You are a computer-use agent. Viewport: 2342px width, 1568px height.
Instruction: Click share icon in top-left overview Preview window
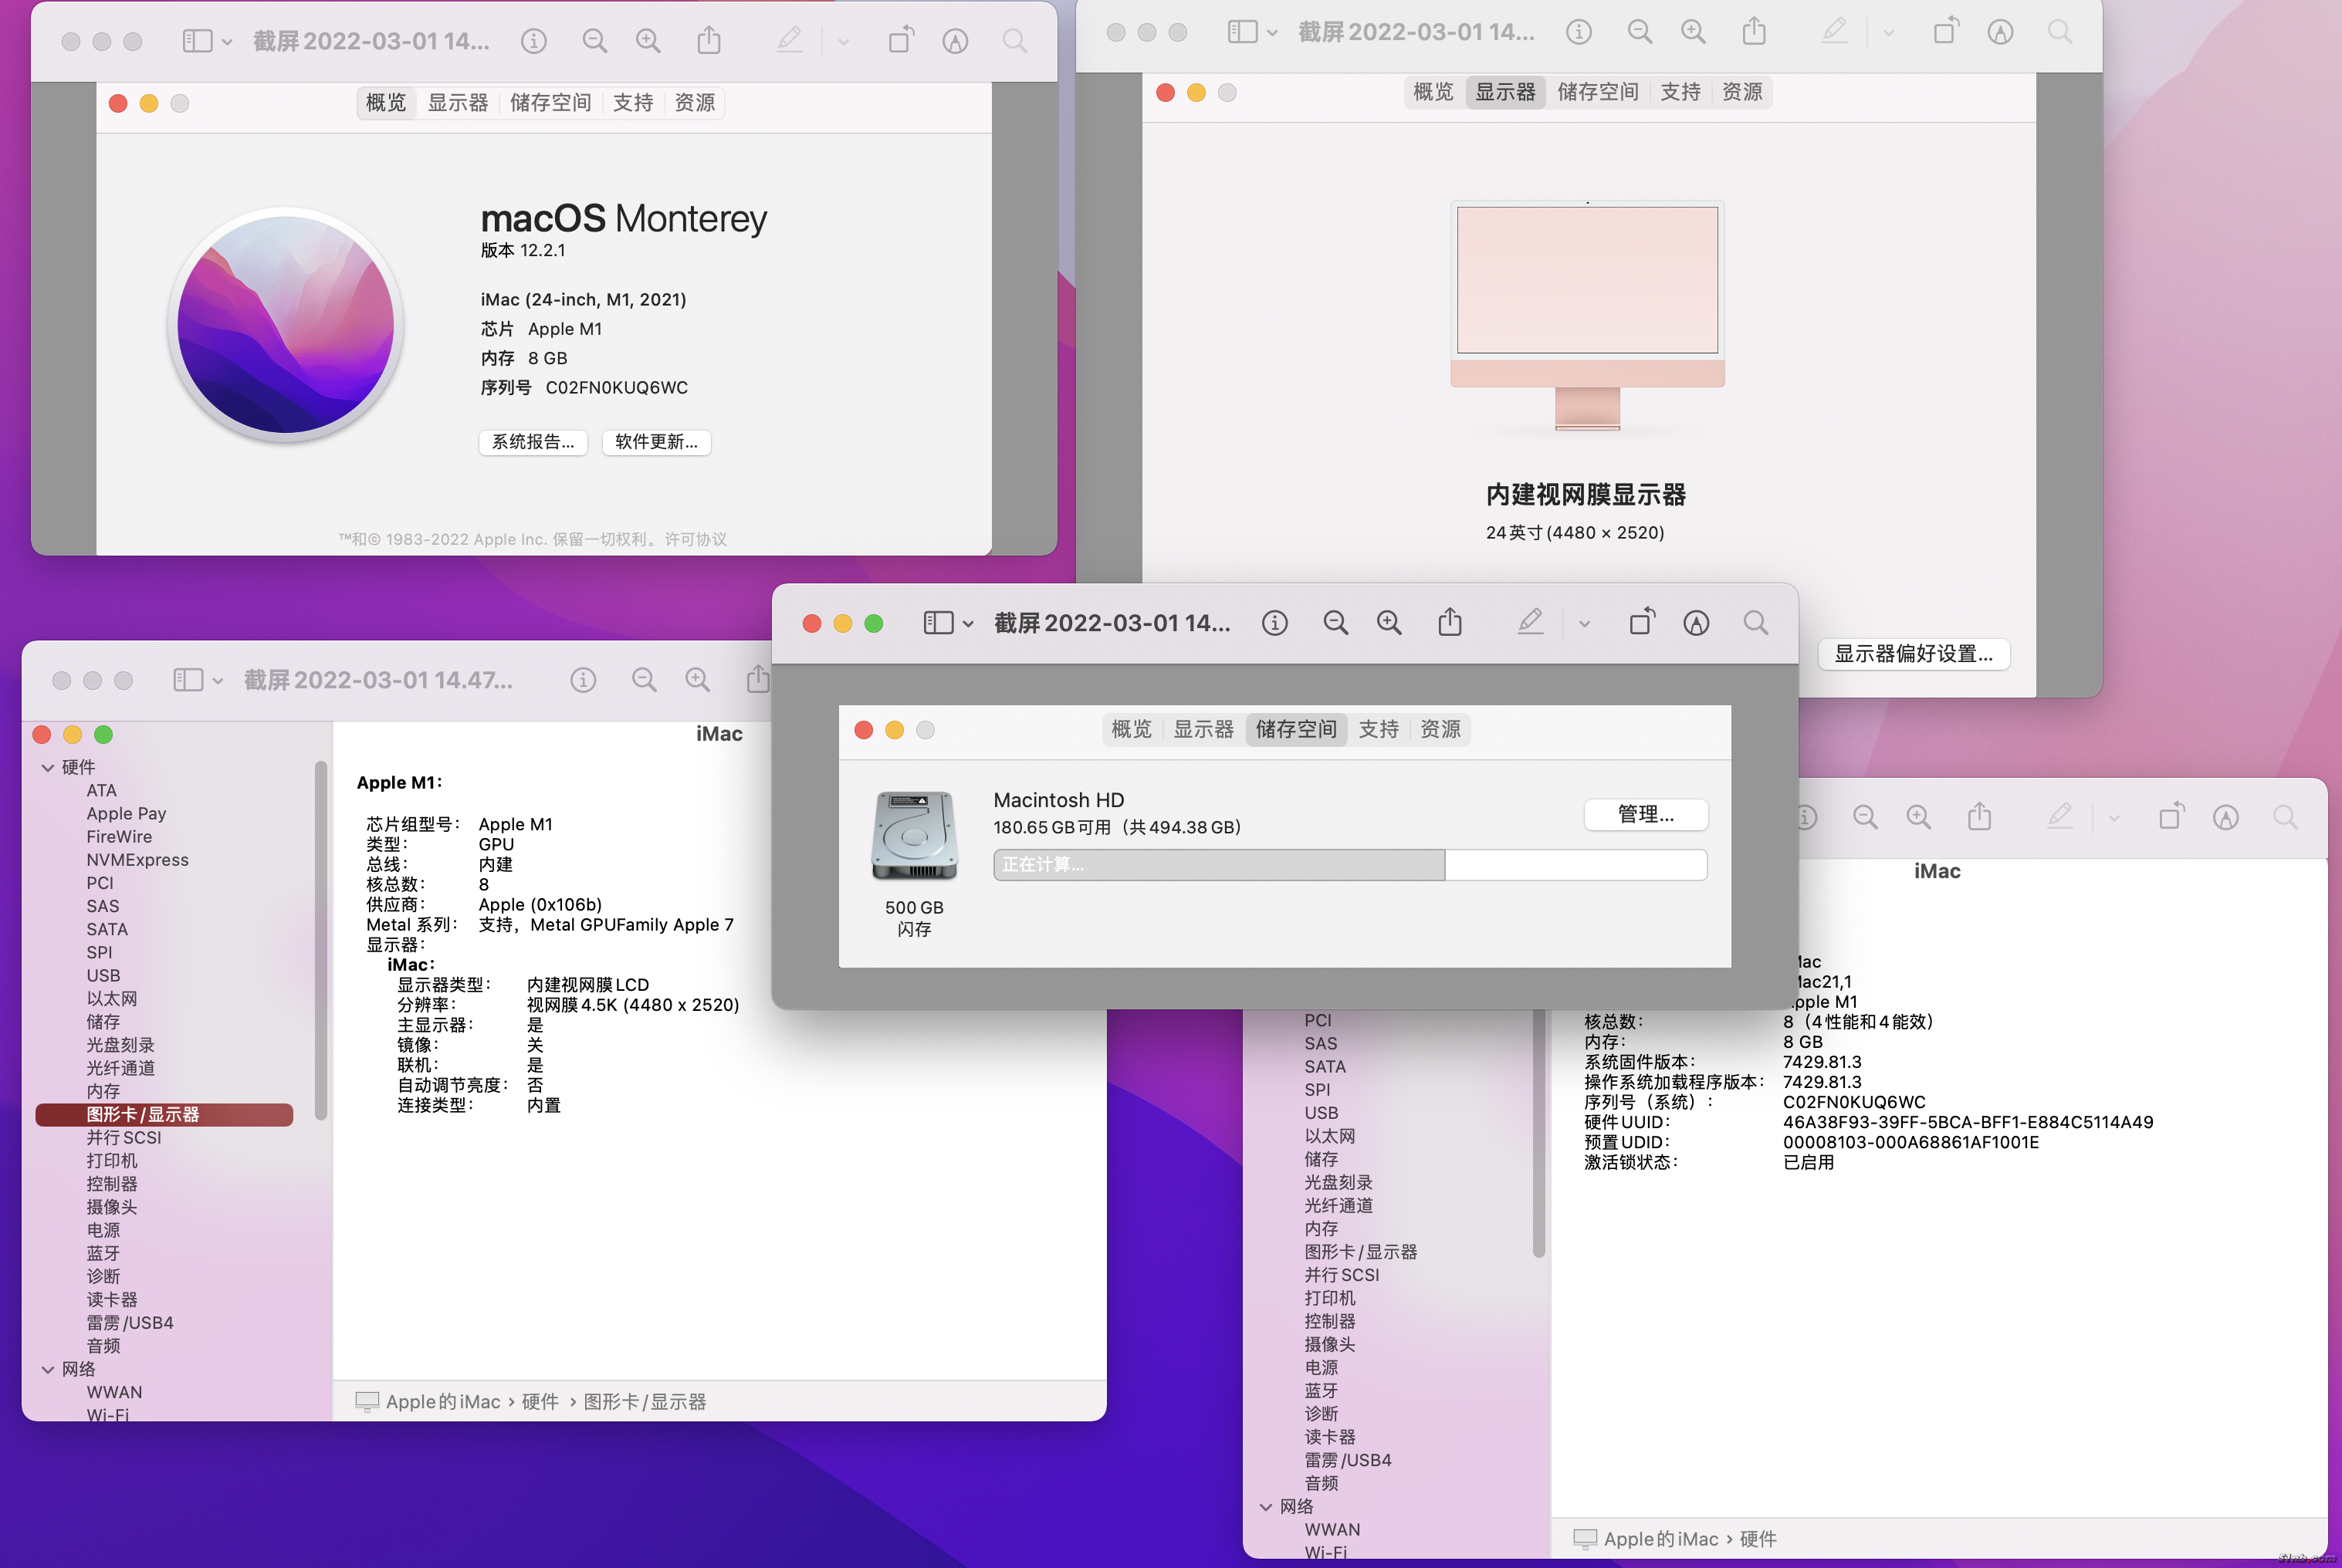(709, 40)
